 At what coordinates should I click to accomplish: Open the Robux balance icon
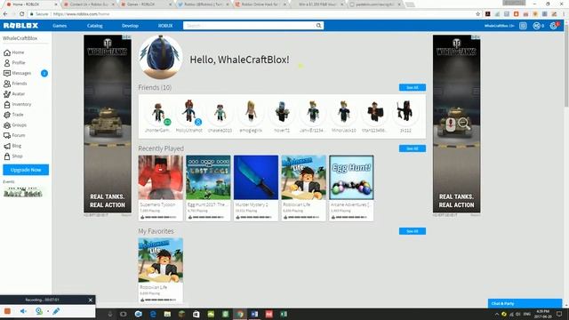537,26
